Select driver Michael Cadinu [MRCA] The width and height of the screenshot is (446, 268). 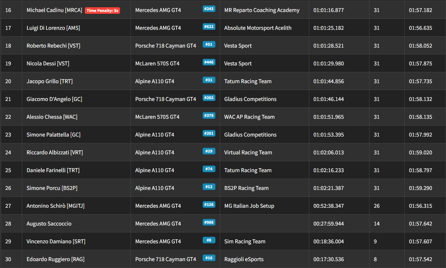54,10
